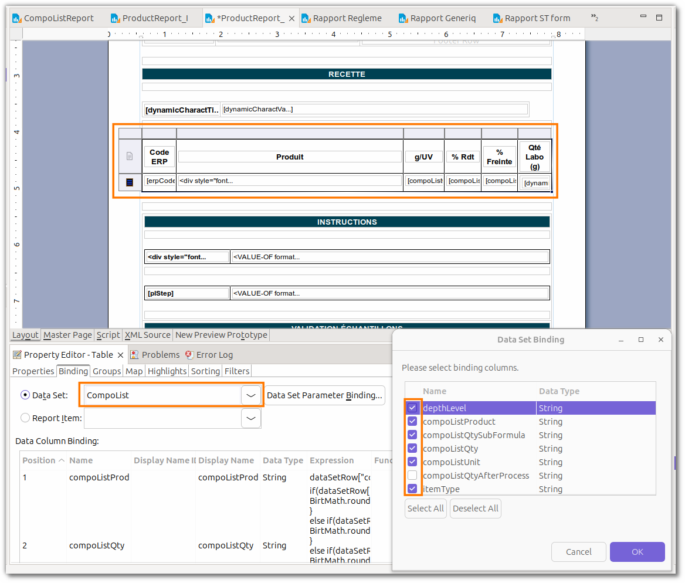
Task: Select the Groups property tab
Action: (x=107, y=371)
